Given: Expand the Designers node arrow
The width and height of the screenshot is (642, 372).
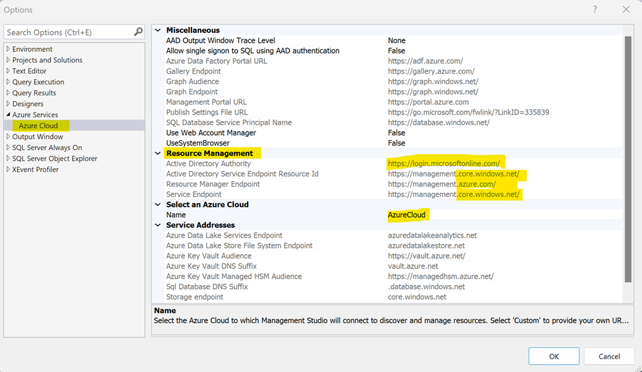Looking at the screenshot, I should pos(8,103).
